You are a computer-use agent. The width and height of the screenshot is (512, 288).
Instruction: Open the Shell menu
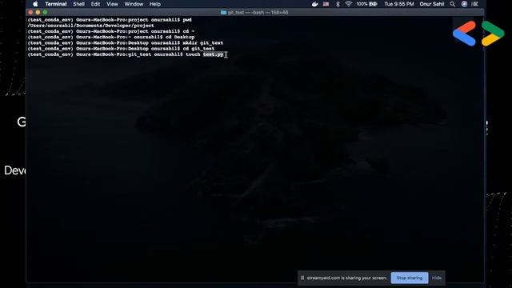pyautogui.click(x=78, y=4)
